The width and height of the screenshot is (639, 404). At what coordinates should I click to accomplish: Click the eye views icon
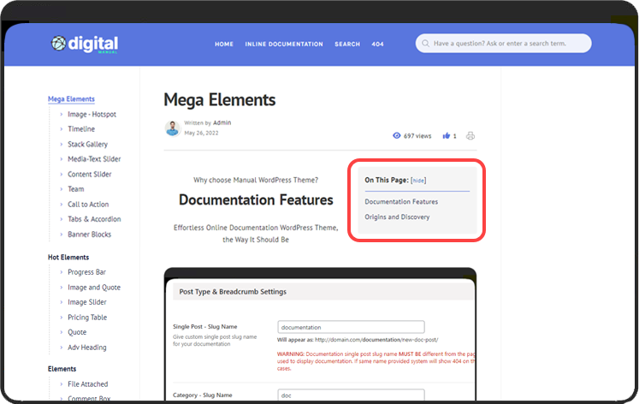396,136
